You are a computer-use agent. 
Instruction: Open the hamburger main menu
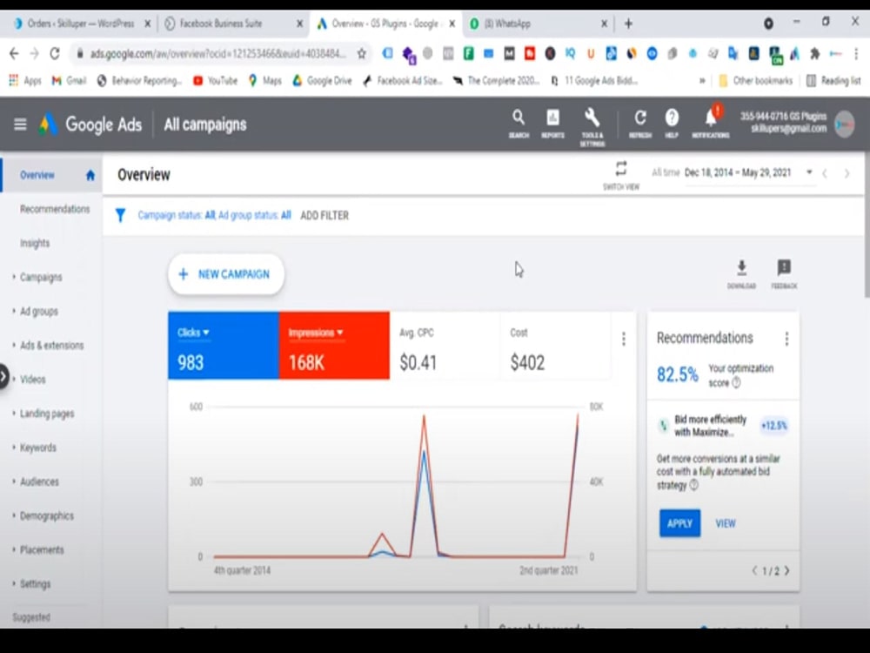pyautogui.click(x=20, y=125)
